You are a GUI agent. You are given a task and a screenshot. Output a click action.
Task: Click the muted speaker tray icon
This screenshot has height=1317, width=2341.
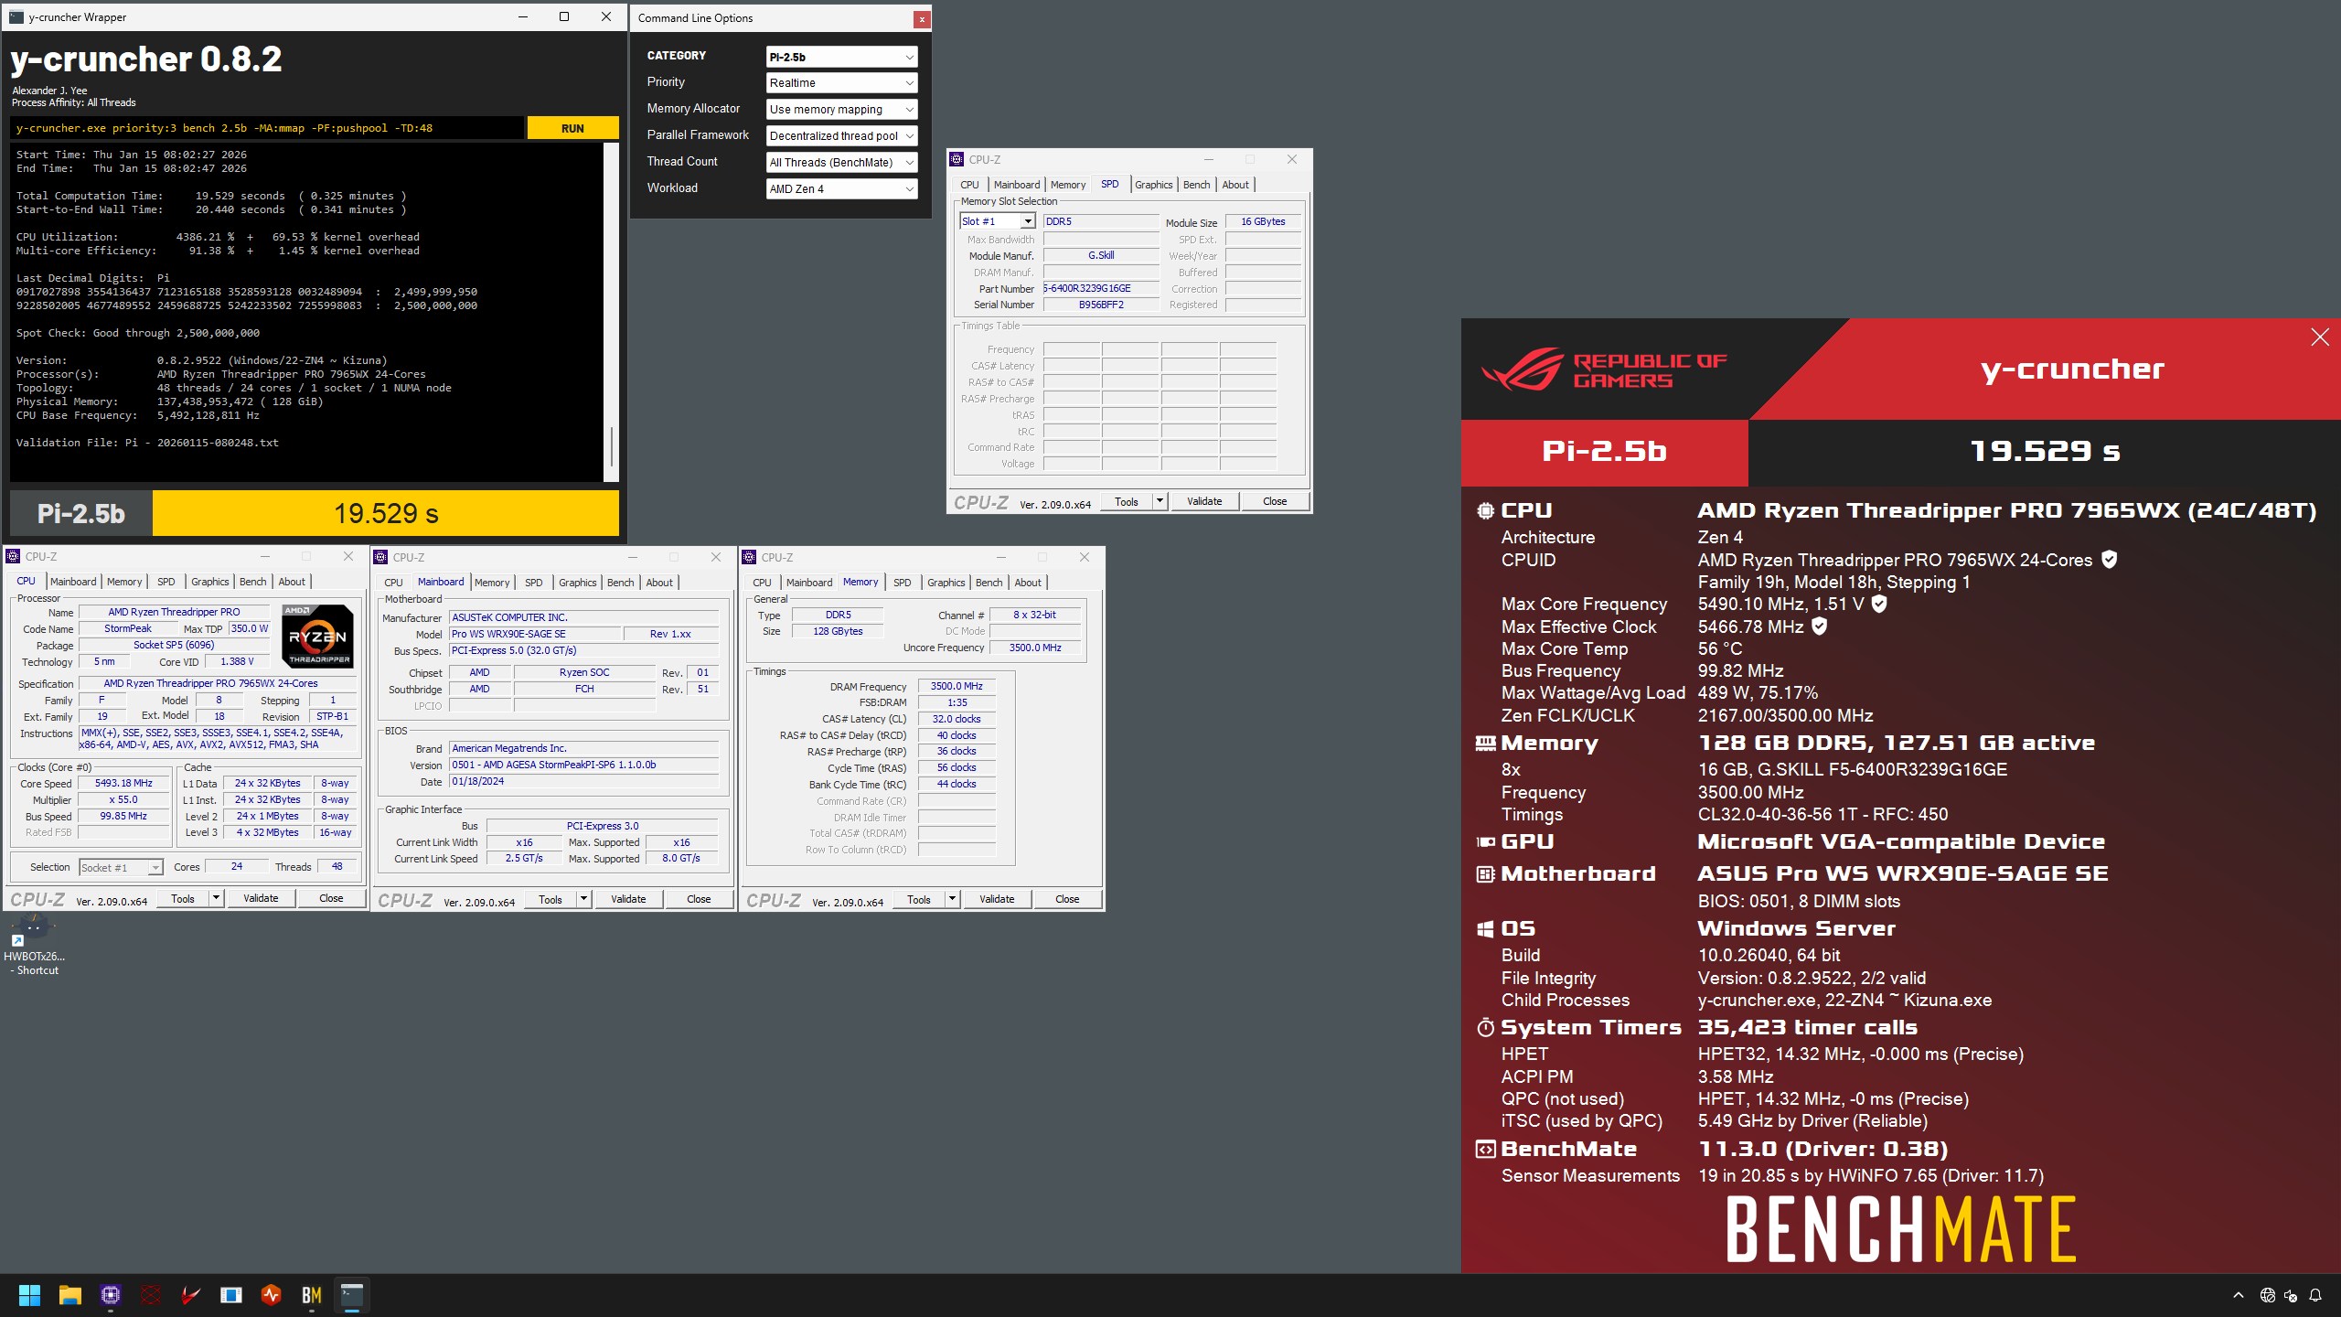2291,1295
